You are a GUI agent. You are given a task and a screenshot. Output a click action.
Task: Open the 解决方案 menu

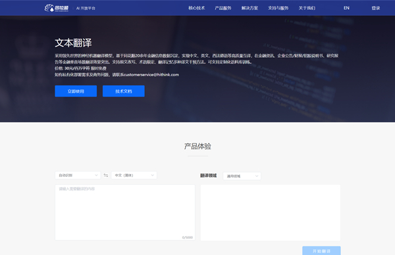click(x=250, y=8)
